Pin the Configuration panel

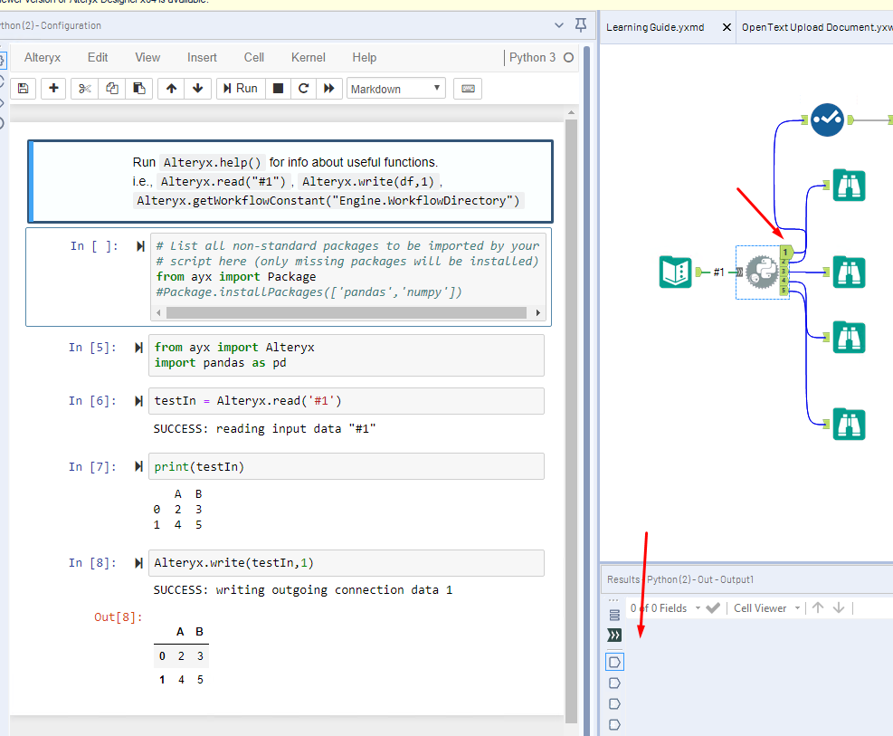581,25
